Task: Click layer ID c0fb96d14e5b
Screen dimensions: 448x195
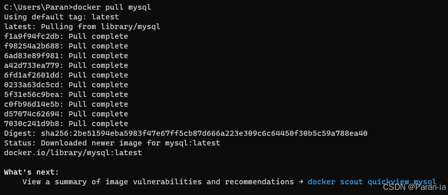Action: coord(31,104)
